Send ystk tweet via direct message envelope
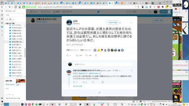 pos(96,55)
